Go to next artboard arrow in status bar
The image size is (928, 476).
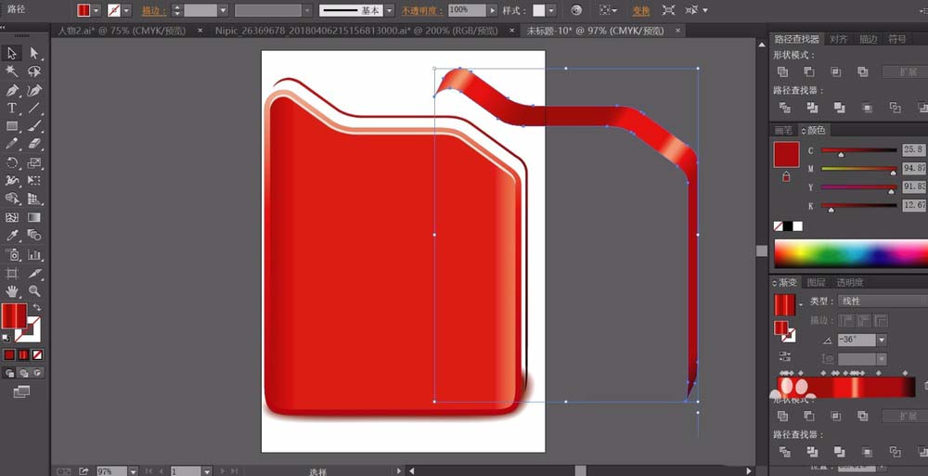pos(222,471)
